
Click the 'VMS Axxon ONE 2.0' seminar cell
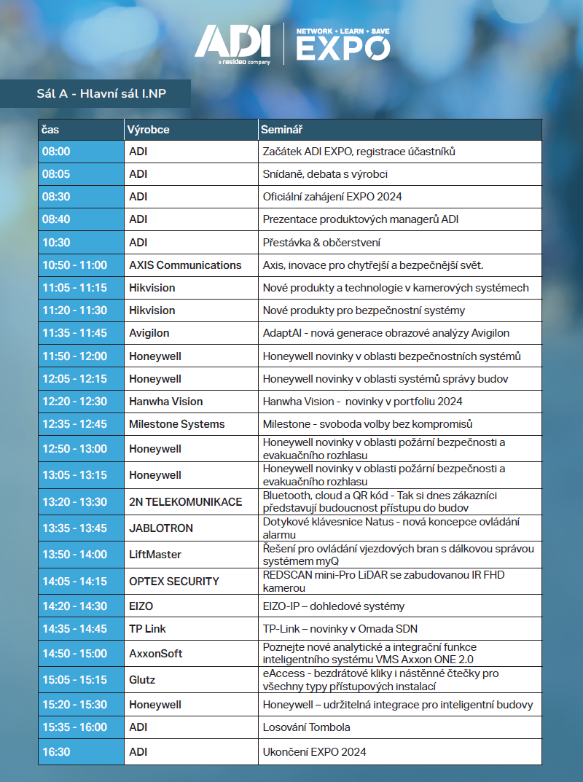click(400, 653)
